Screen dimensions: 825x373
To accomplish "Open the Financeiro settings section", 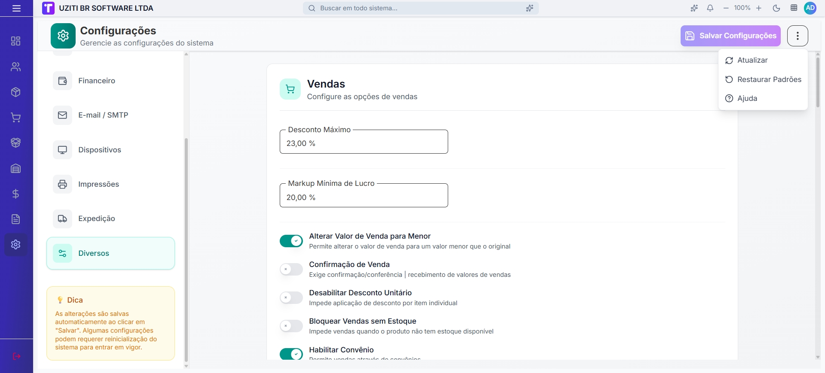I will coord(110,81).
